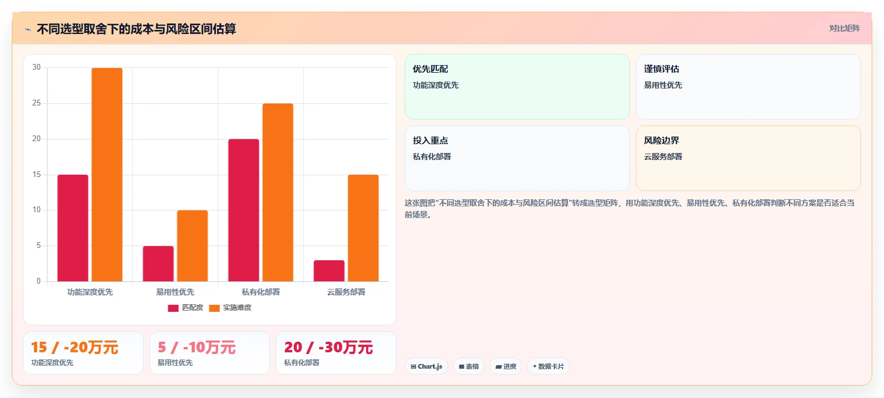Image resolution: width=884 pixels, height=398 pixels.
Task: Open the 投入重点 matrix card
Action: [x=517, y=158]
